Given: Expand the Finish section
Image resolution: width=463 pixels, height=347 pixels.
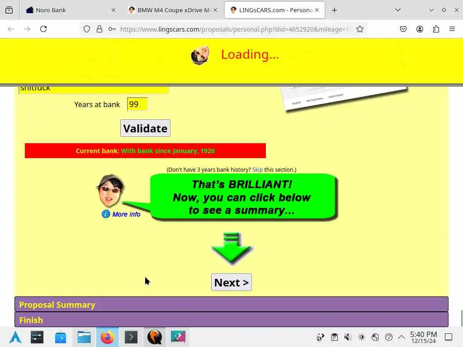Looking at the screenshot, I should click(231, 319).
